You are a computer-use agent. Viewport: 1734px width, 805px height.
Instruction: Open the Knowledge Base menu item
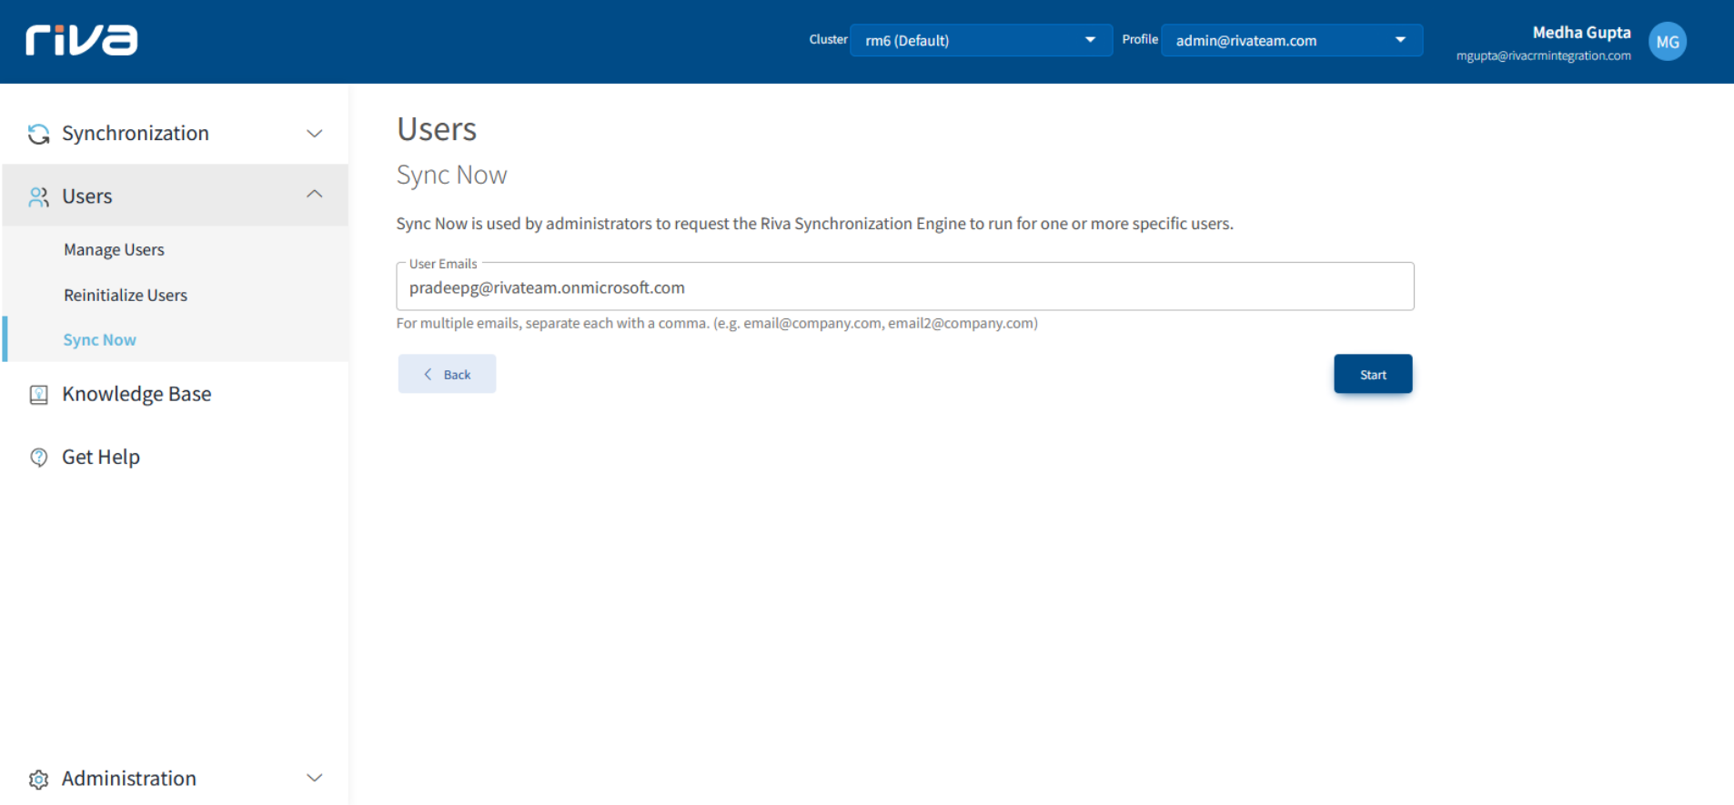click(136, 394)
